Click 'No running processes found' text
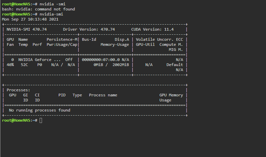The height and width of the screenshot is (157, 266). 40,110
